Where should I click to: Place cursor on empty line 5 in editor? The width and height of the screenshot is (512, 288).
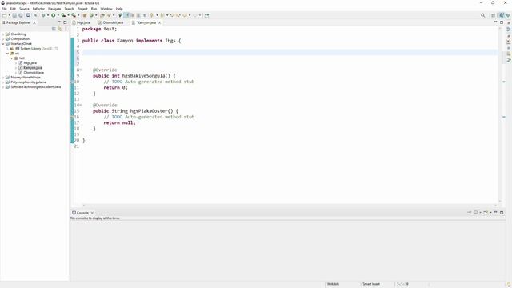tap(290, 52)
